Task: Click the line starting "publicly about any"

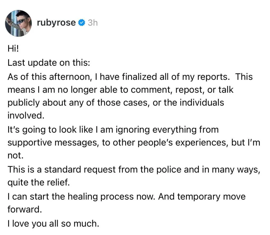Action: [x=116, y=102]
